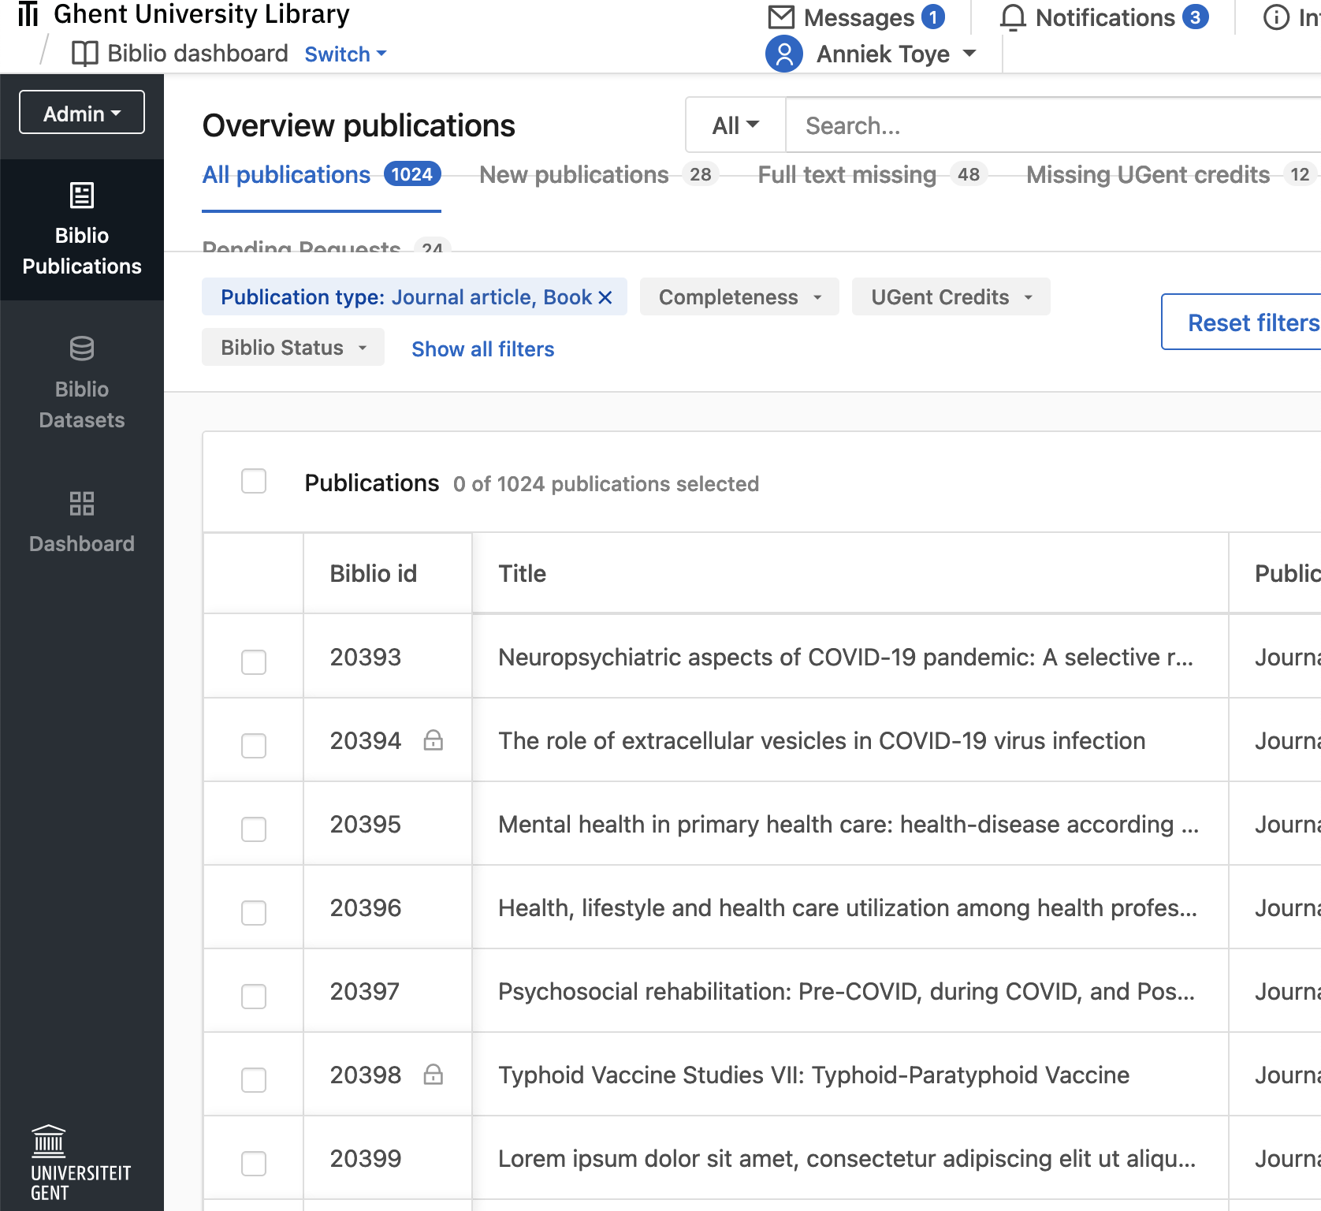This screenshot has width=1321, height=1211.
Task: Click the Reset filters button
Action: point(1253,322)
